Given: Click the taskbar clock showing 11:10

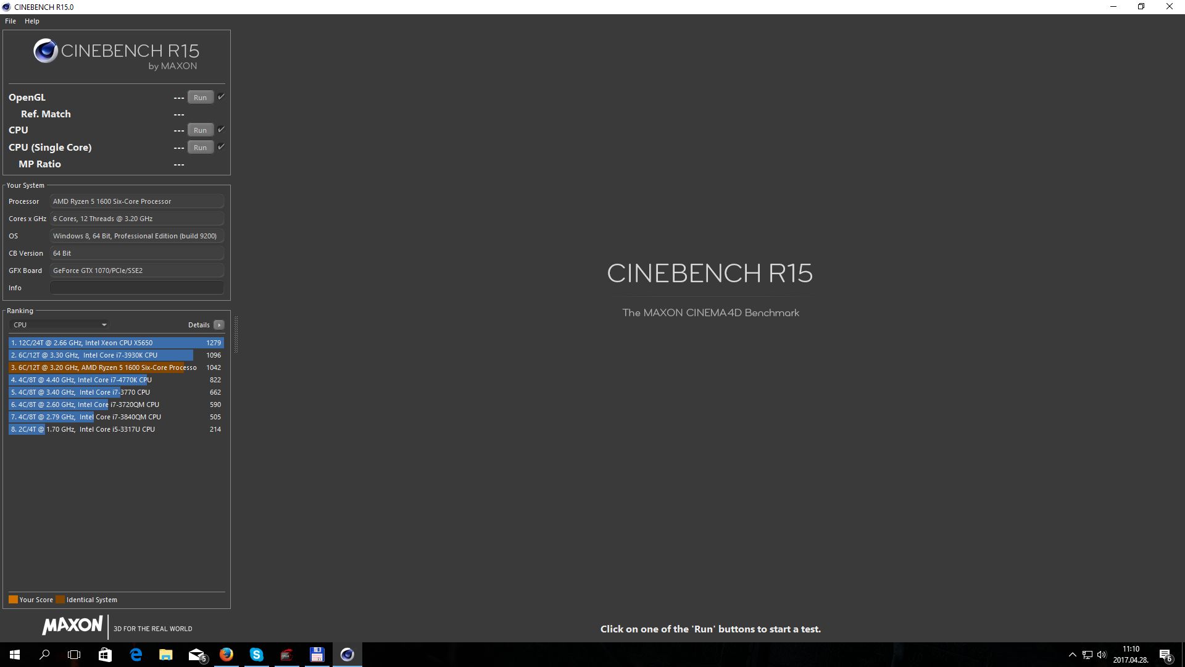Looking at the screenshot, I should [1131, 655].
